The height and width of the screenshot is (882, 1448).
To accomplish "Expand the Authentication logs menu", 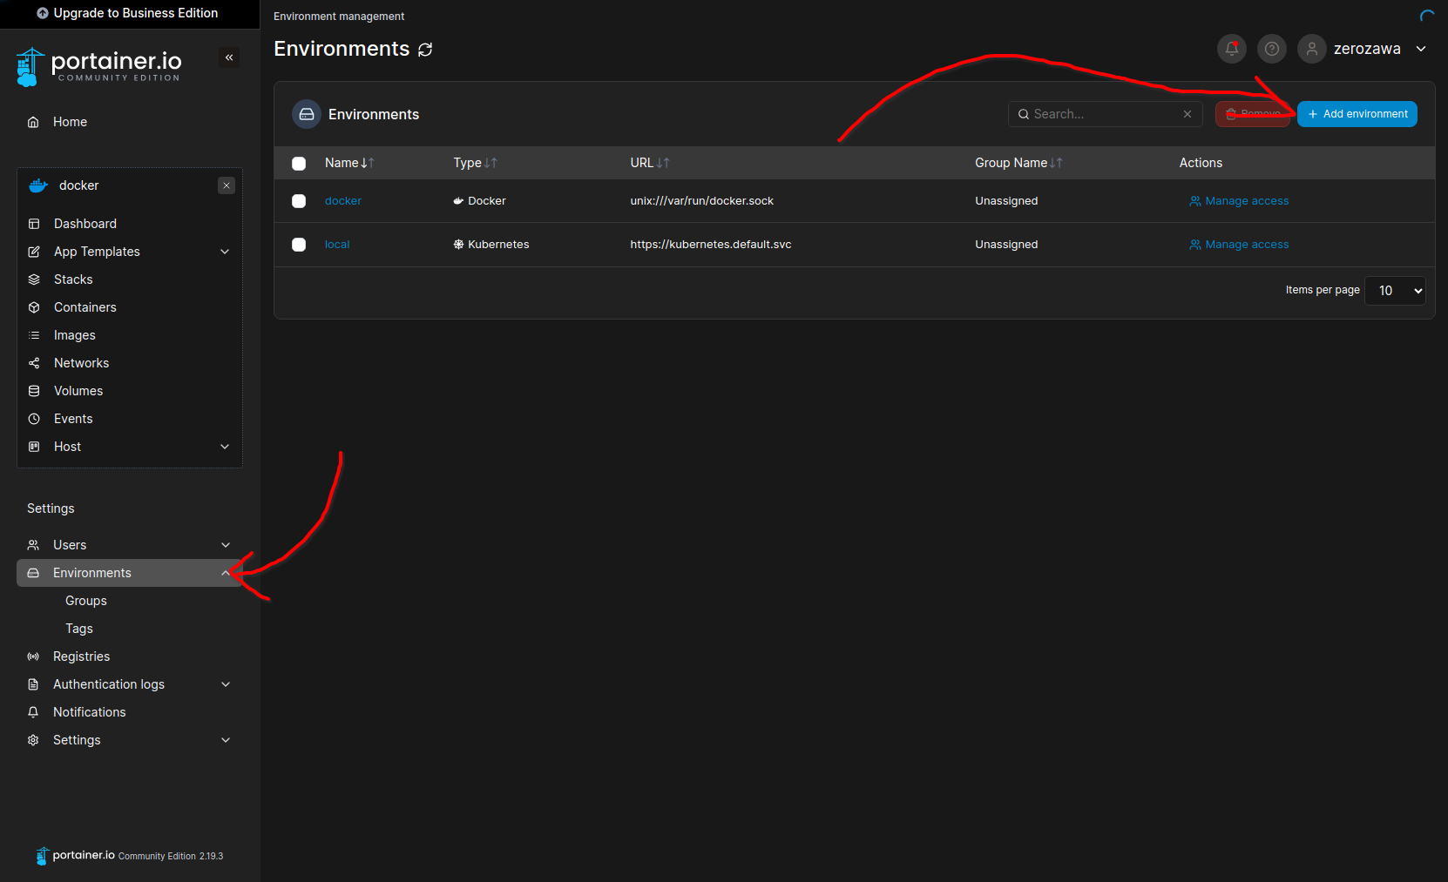I will tap(226, 684).
